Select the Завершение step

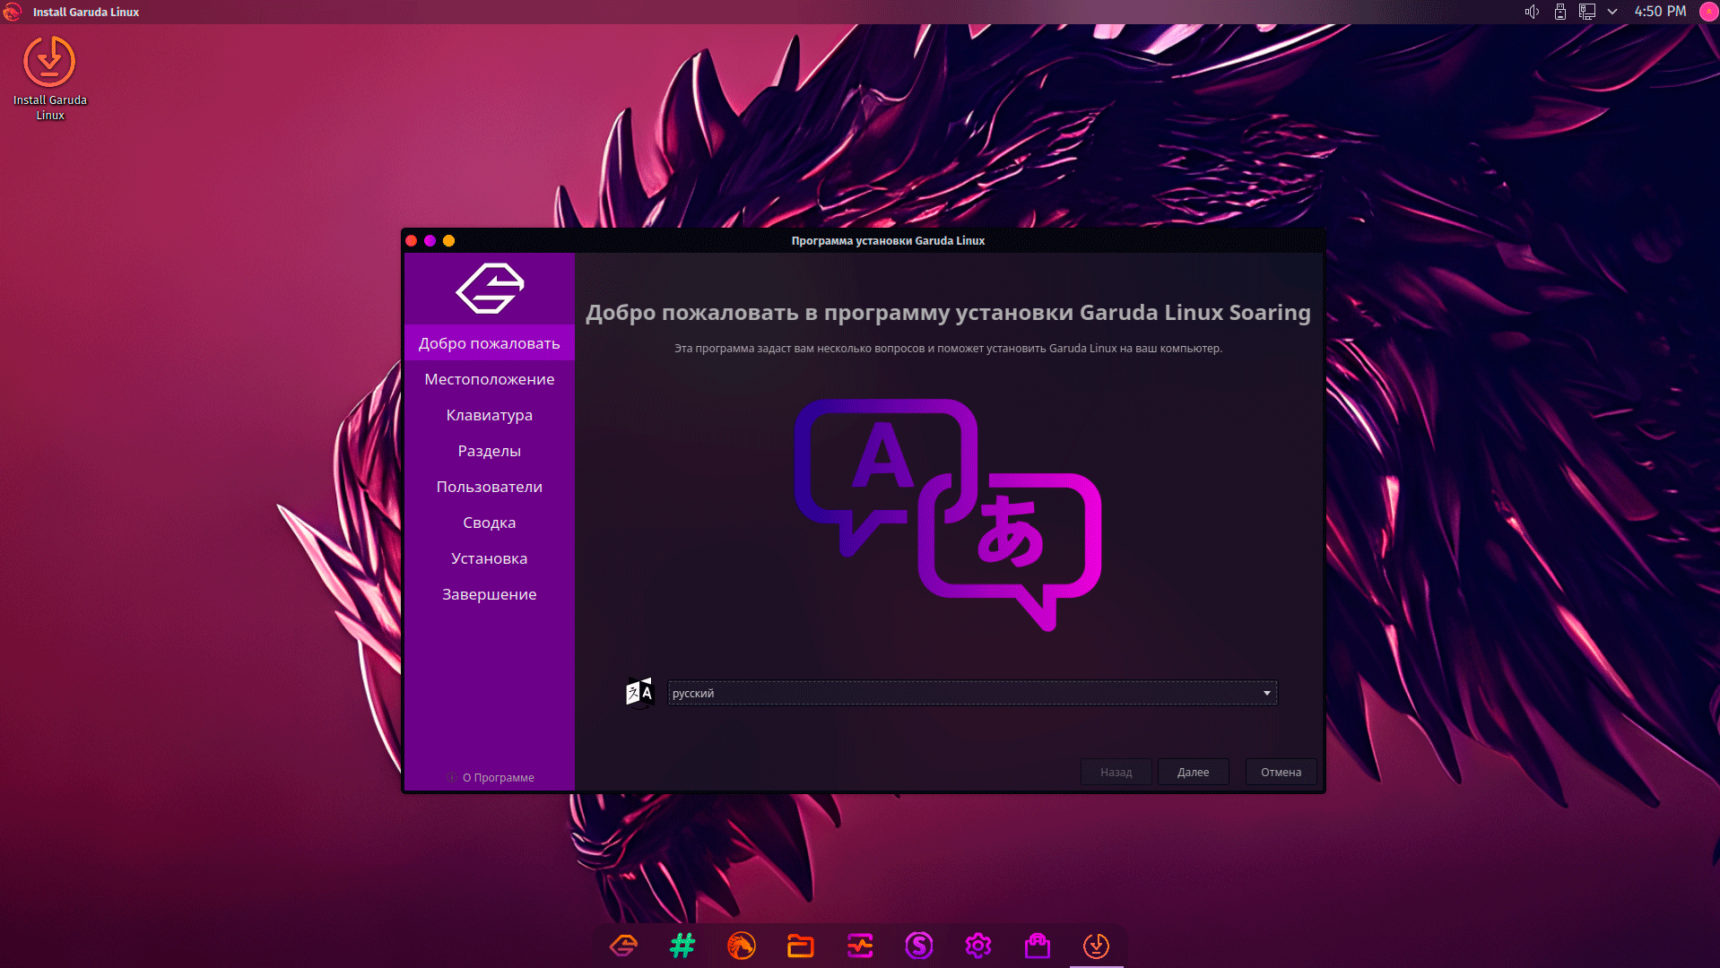click(x=490, y=594)
